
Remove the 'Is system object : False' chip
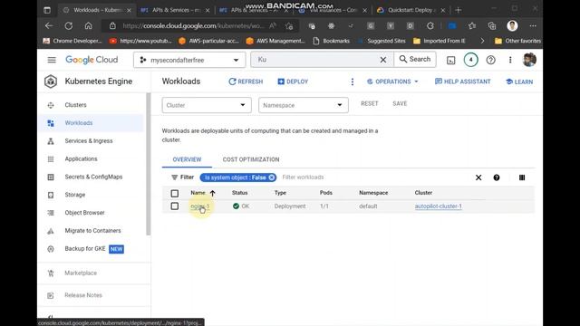(272, 177)
